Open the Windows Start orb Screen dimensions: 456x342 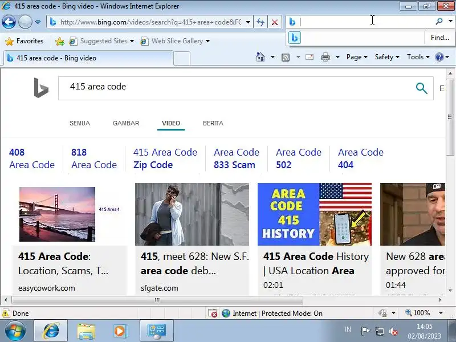(15, 331)
